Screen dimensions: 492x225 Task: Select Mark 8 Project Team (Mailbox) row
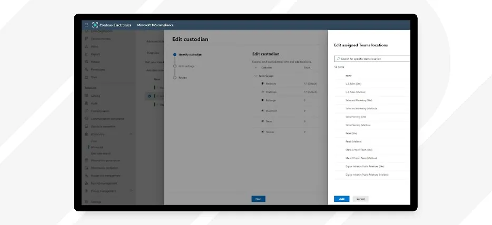pyautogui.click(x=372, y=158)
